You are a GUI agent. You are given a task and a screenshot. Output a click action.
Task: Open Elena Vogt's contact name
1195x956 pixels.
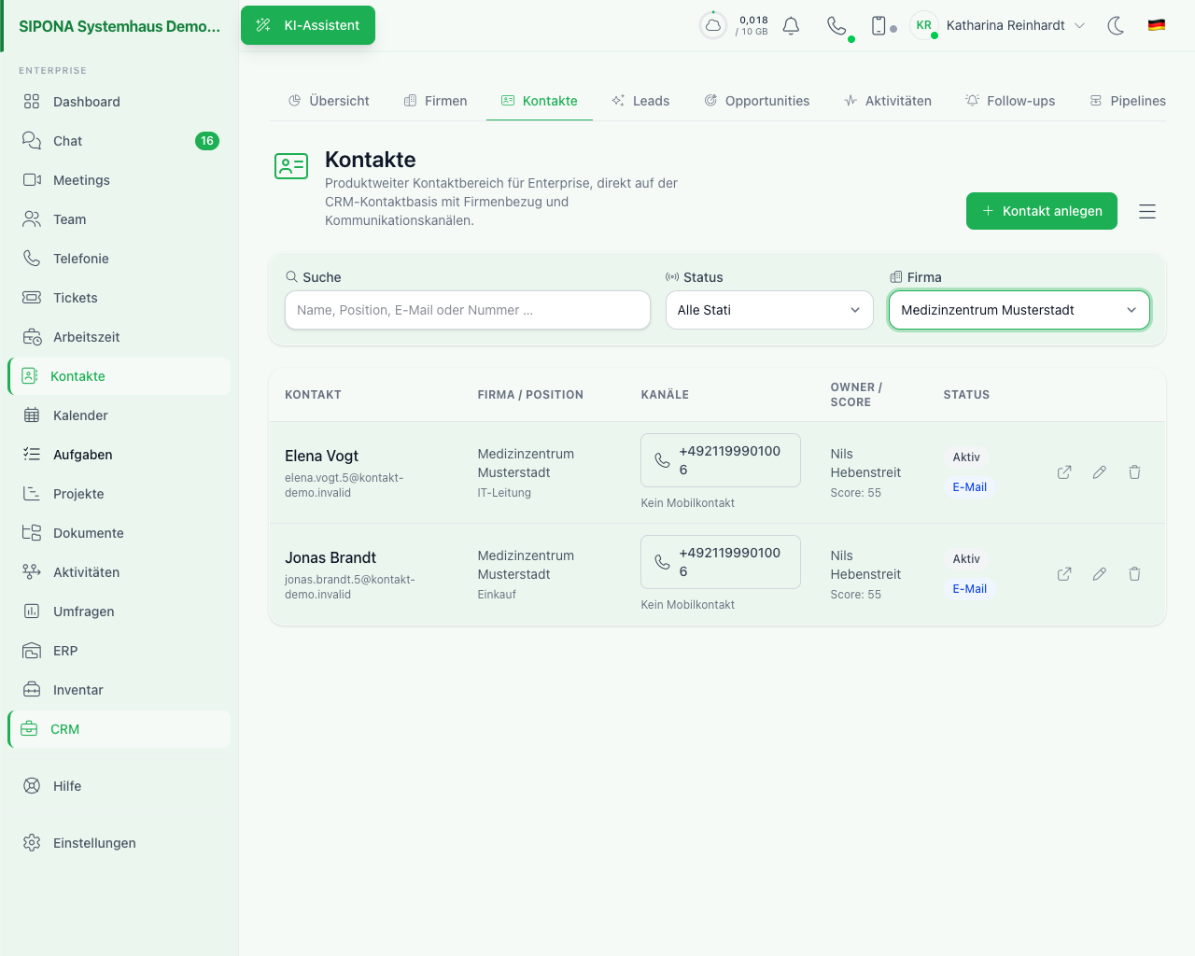[322, 456]
